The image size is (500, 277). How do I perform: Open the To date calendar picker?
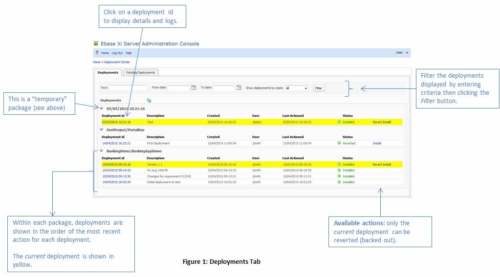pyautogui.click(x=239, y=88)
